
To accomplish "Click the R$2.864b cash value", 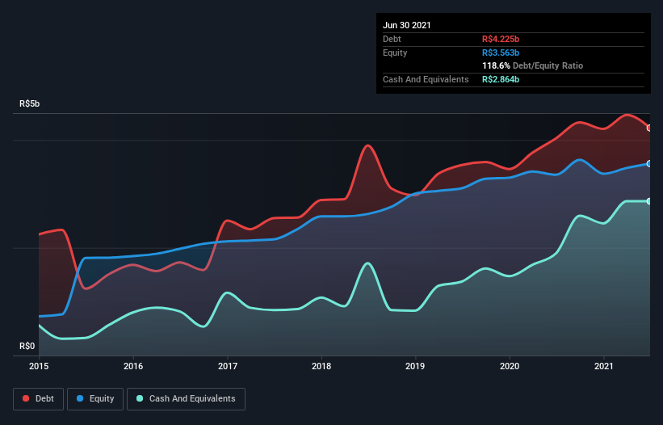I will pos(501,79).
